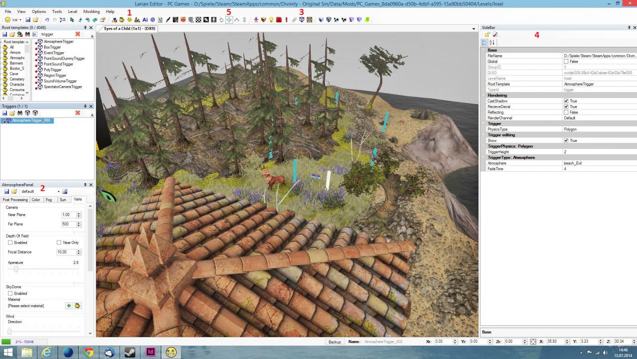
Task: Open the File menu
Action: point(8,11)
